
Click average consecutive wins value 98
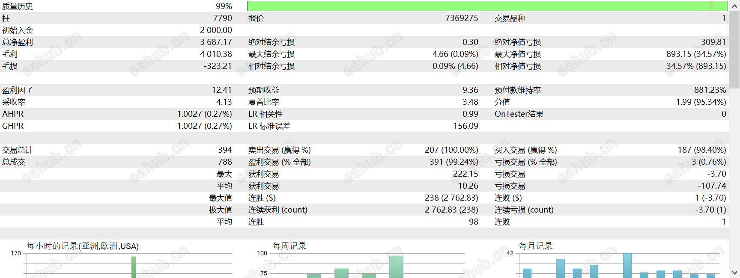click(x=474, y=222)
